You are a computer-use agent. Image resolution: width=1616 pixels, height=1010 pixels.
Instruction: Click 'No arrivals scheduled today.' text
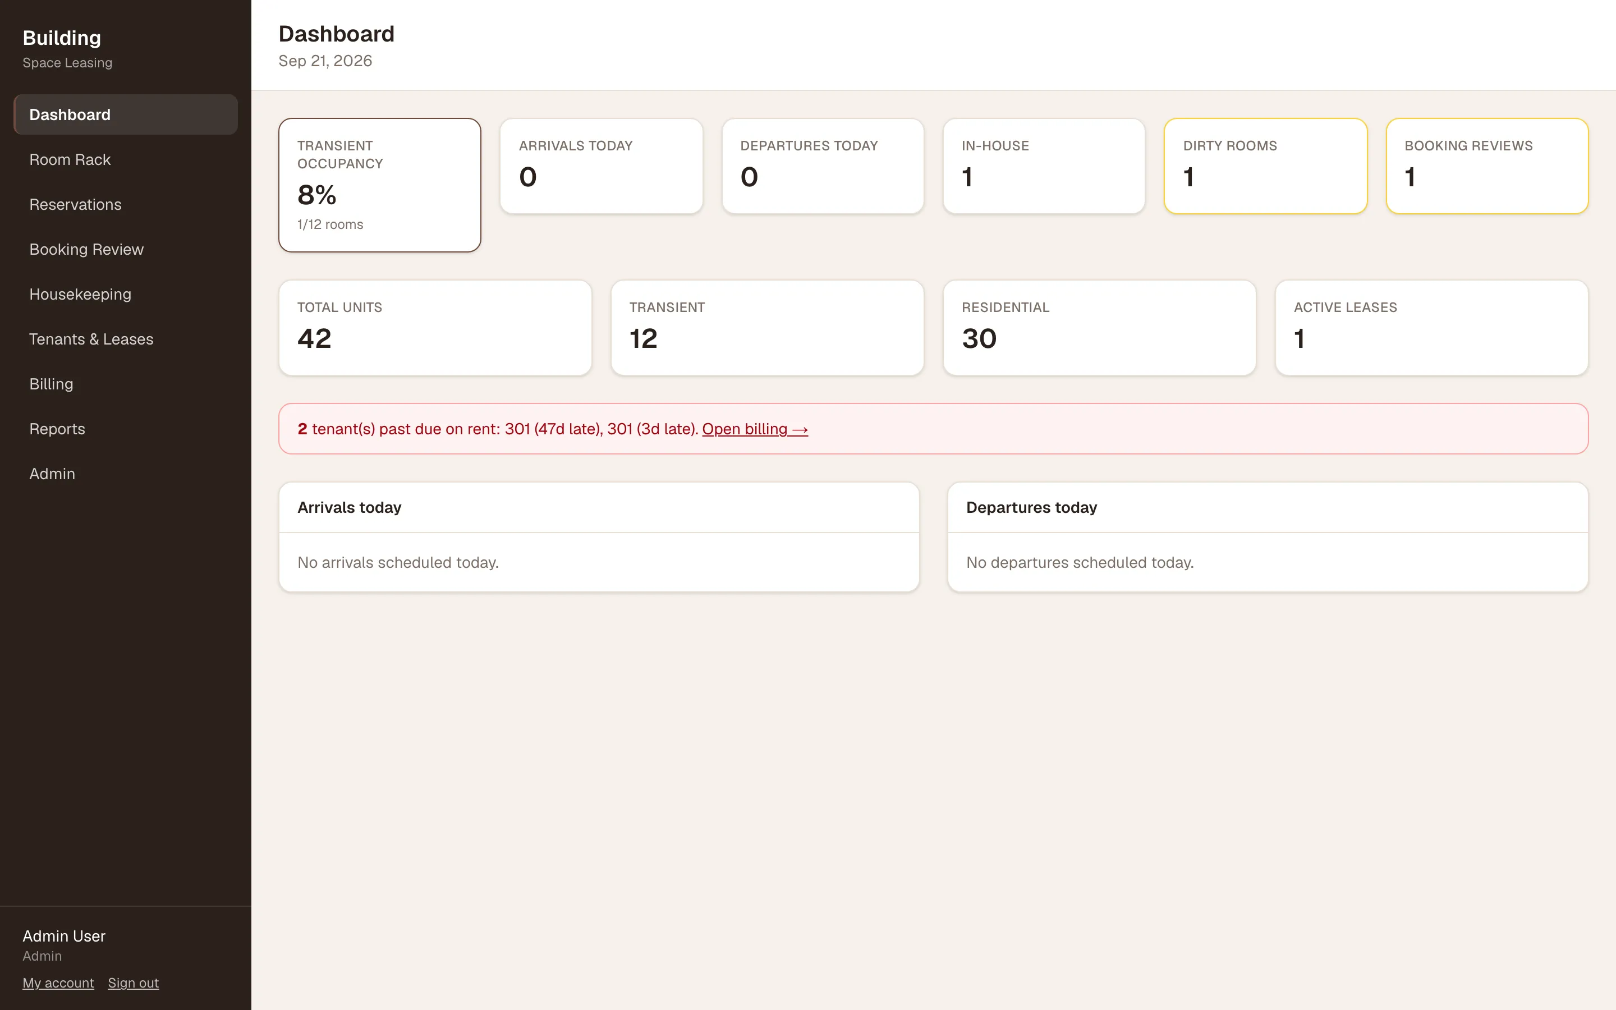pyautogui.click(x=398, y=562)
